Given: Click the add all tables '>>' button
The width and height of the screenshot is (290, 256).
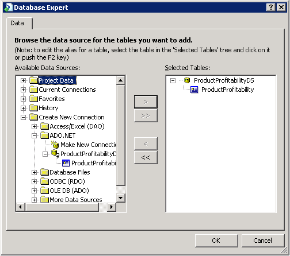Looking at the screenshot, I should 146,116.
